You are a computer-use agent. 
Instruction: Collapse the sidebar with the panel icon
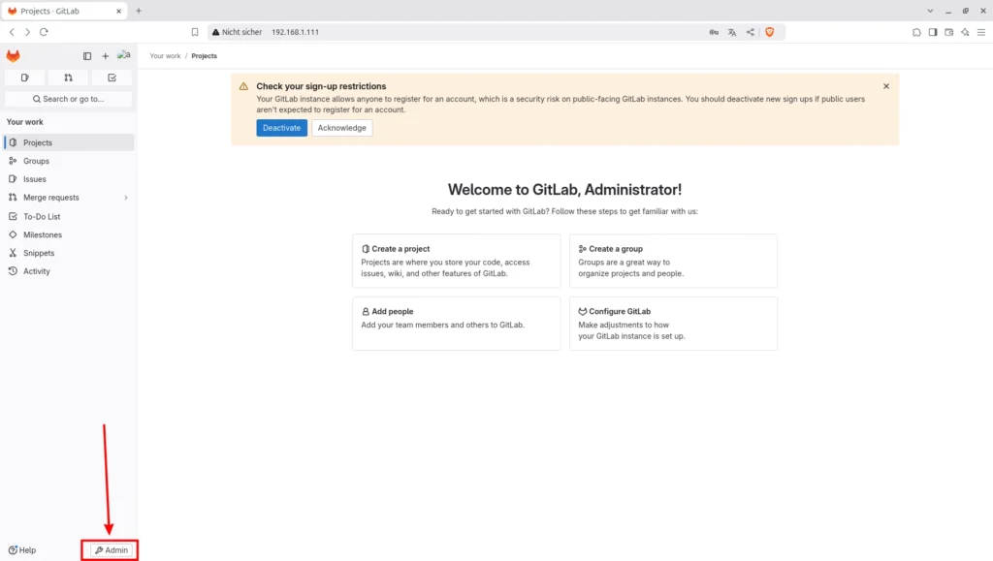pyautogui.click(x=87, y=56)
